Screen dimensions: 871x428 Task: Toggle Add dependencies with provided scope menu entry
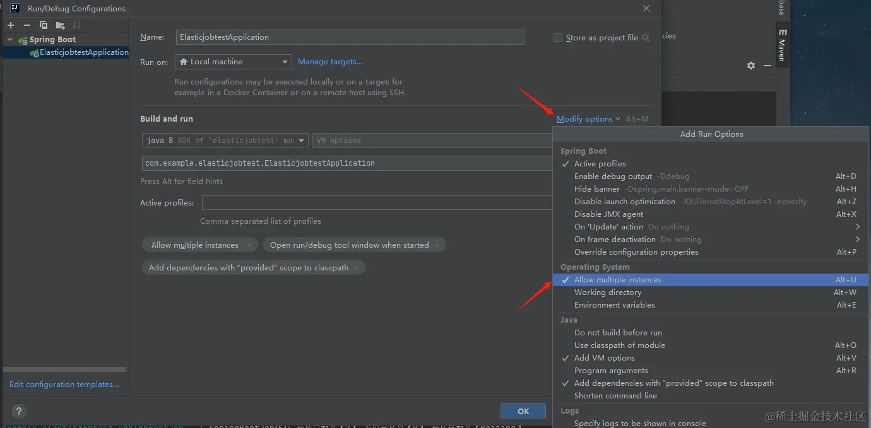tap(711, 383)
